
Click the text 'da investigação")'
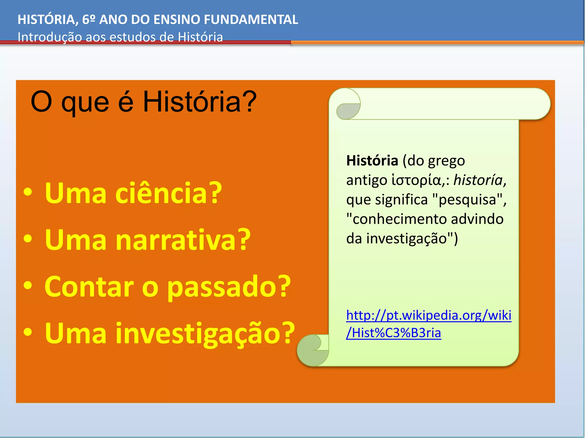(402, 238)
